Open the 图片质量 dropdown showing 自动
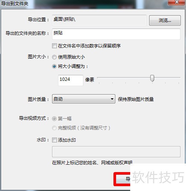186x191 pixels. 84,99
